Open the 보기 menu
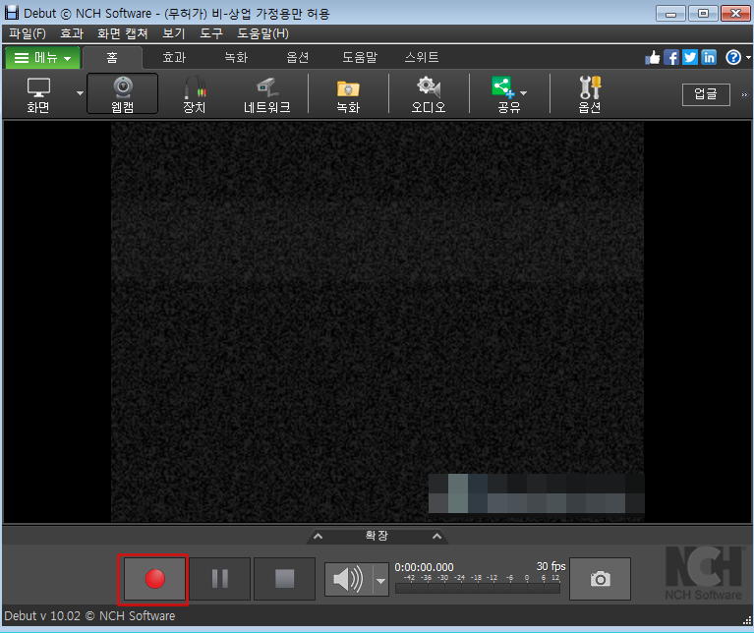The height and width of the screenshot is (633, 754). click(x=174, y=33)
